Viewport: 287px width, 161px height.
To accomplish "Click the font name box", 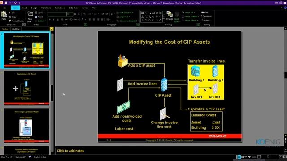I will tap(57, 14).
